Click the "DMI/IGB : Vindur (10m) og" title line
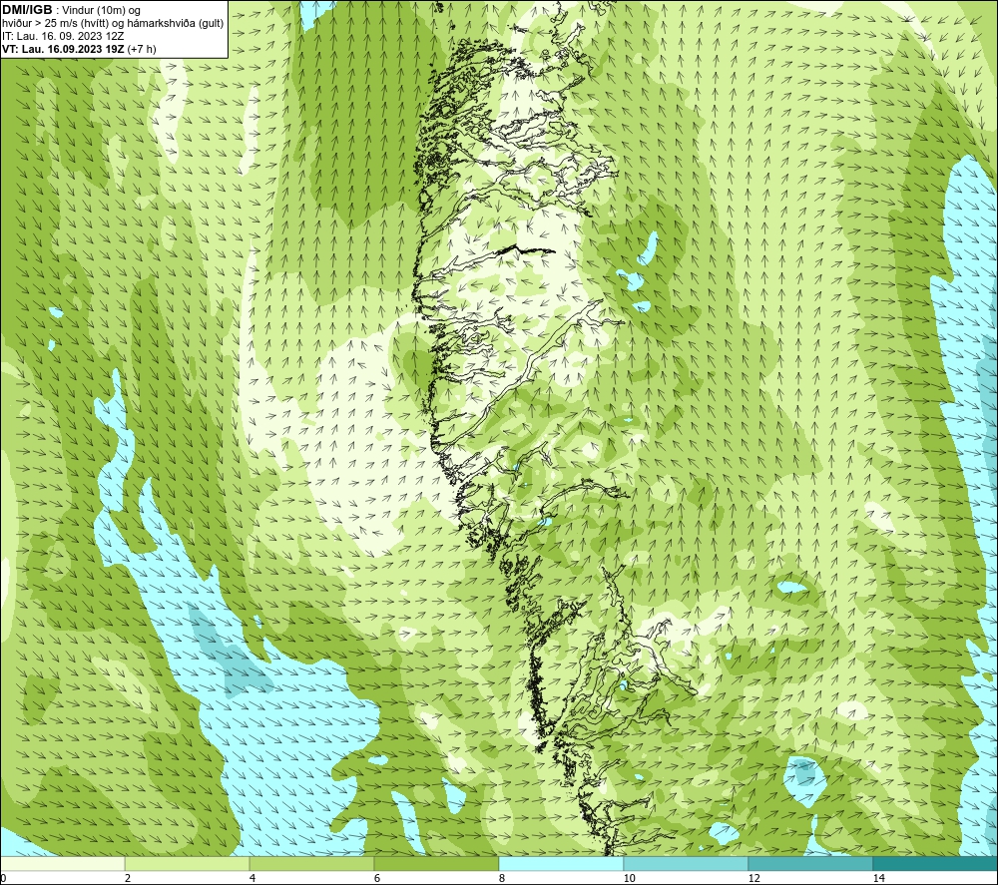Viewport: 998px width, 885px height. pyautogui.click(x=71, y=10)
